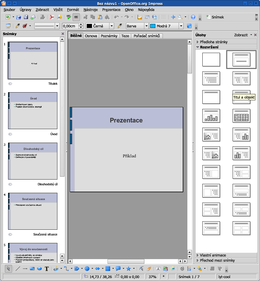
Task: Toggle AutoSpellcheck button
Action: tap(76, 17)
